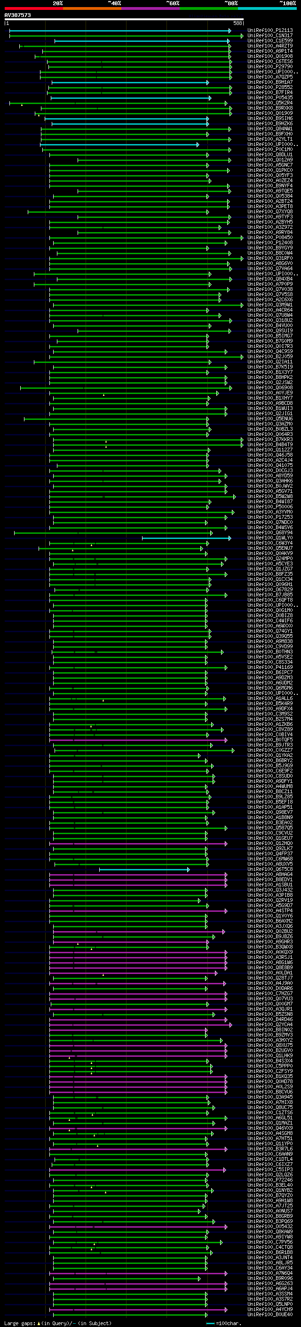Viewport: 301px width, 1327px height.
Task: Select label UniRef100_P41169
Action: [x=270, y=667]
